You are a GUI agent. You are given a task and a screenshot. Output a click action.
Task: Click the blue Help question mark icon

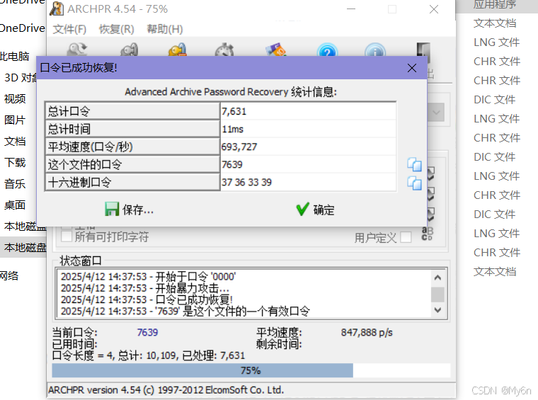[327, 50]
